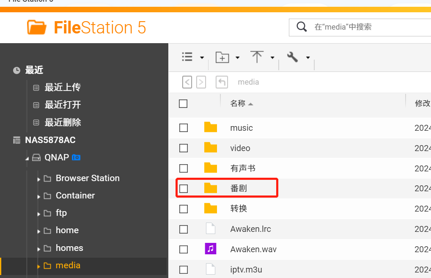Image resolution: width=431 pixels, height=278 pixels.
Task: Click the wrench tools icon
Action: (292, 57)
